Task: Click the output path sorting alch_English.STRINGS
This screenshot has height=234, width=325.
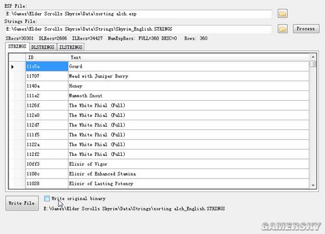Action: 134,209
